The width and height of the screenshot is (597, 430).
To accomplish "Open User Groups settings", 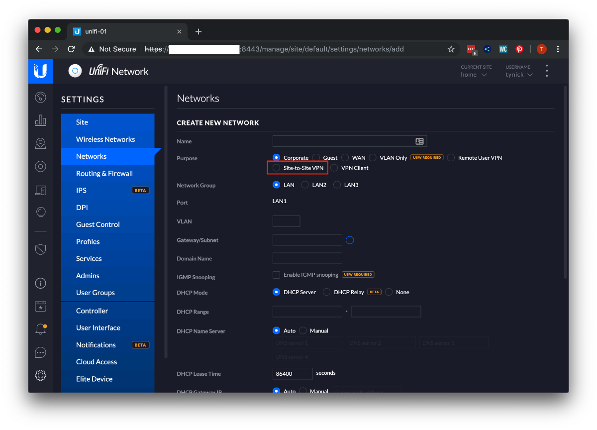I will click(x=108, y=293).
